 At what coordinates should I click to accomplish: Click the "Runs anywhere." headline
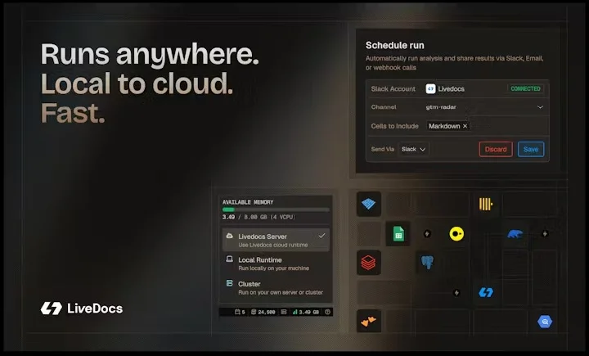tap(150, 55)
